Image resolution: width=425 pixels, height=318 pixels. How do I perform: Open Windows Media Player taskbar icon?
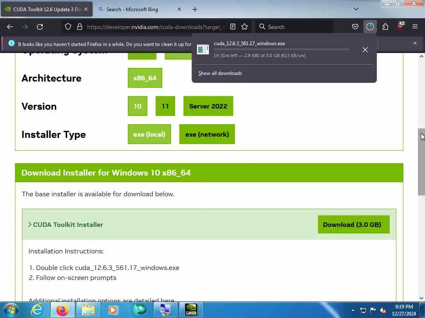[113, 310]
